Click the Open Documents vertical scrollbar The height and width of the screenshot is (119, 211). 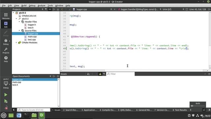(x=59, y=93)
